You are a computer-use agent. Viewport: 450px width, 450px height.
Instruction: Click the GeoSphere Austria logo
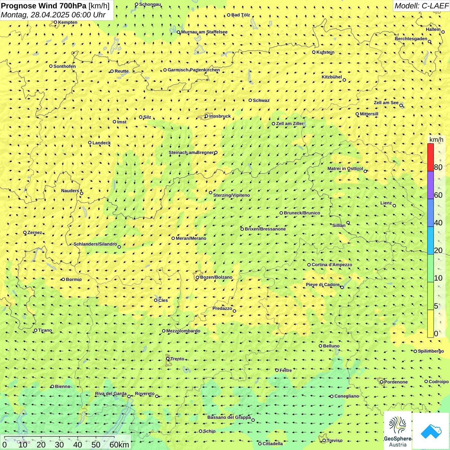(x=398, y=431)
